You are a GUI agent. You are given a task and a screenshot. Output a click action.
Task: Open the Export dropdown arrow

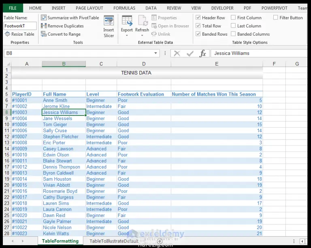(127, 36)
